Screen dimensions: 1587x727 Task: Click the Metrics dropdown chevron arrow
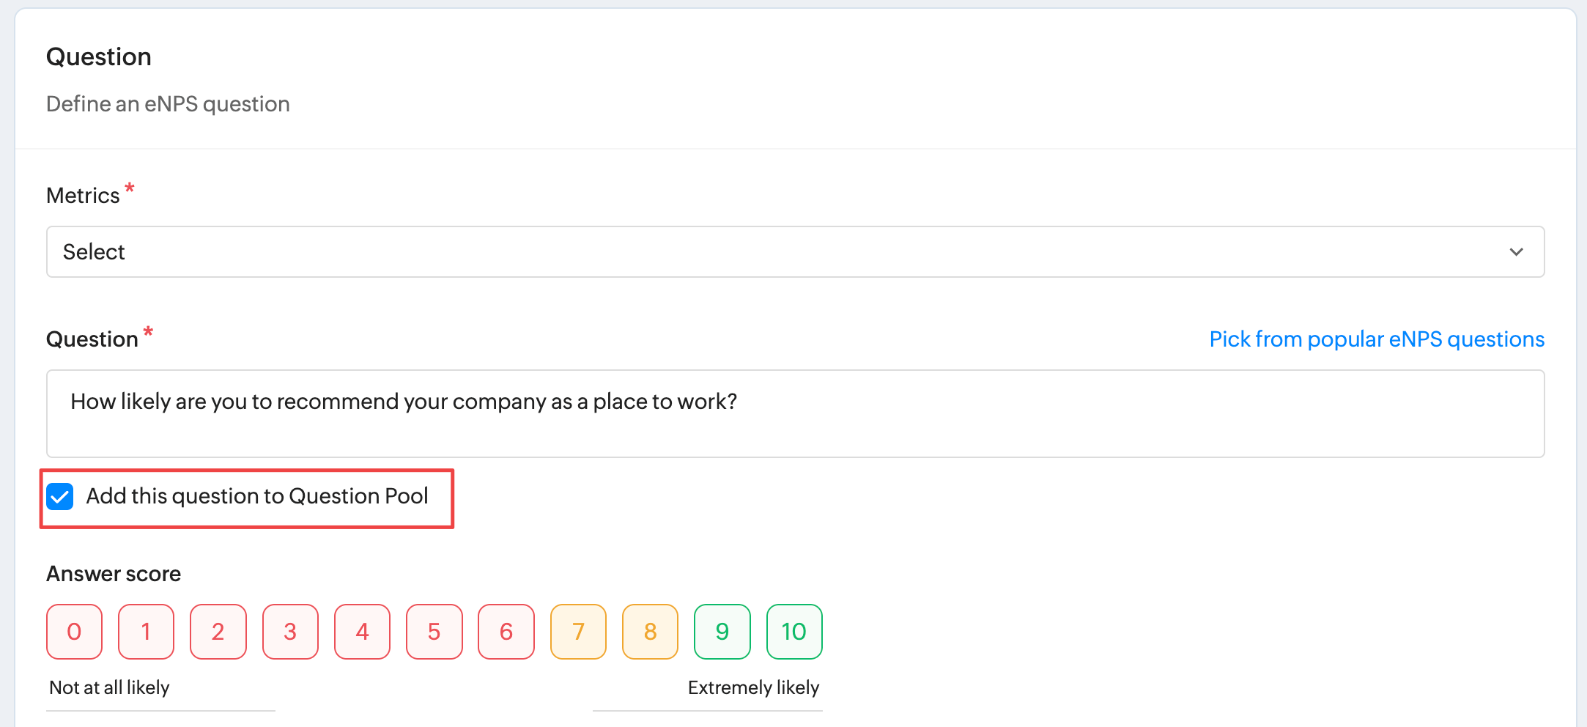(x=1516, y=252)
